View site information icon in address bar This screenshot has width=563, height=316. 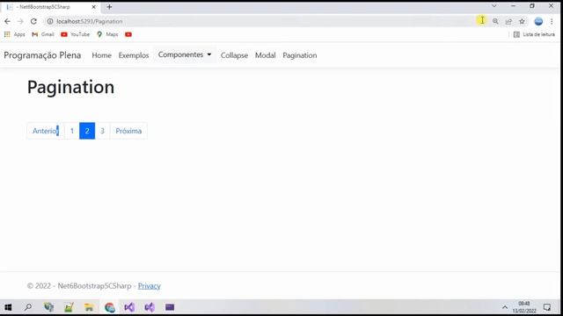[50, 21]
